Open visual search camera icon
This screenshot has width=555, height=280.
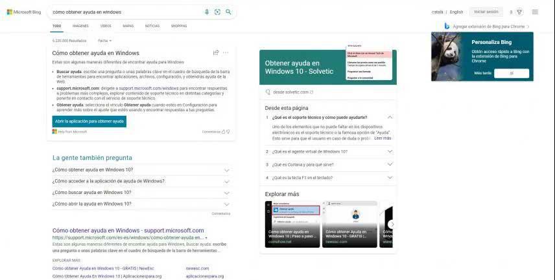(x=217, y=12)
